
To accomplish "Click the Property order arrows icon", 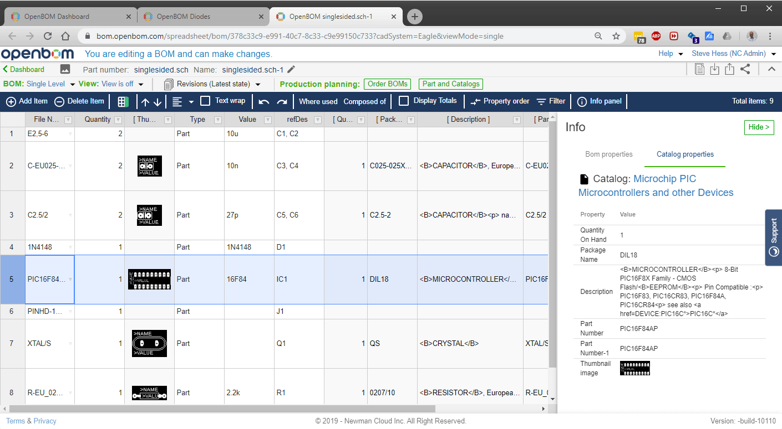I will (x=475, y=101).
